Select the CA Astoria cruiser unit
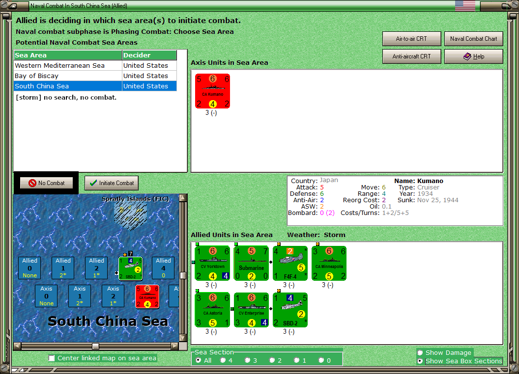This screenshot has height=374, width=519. pos(212,310)
